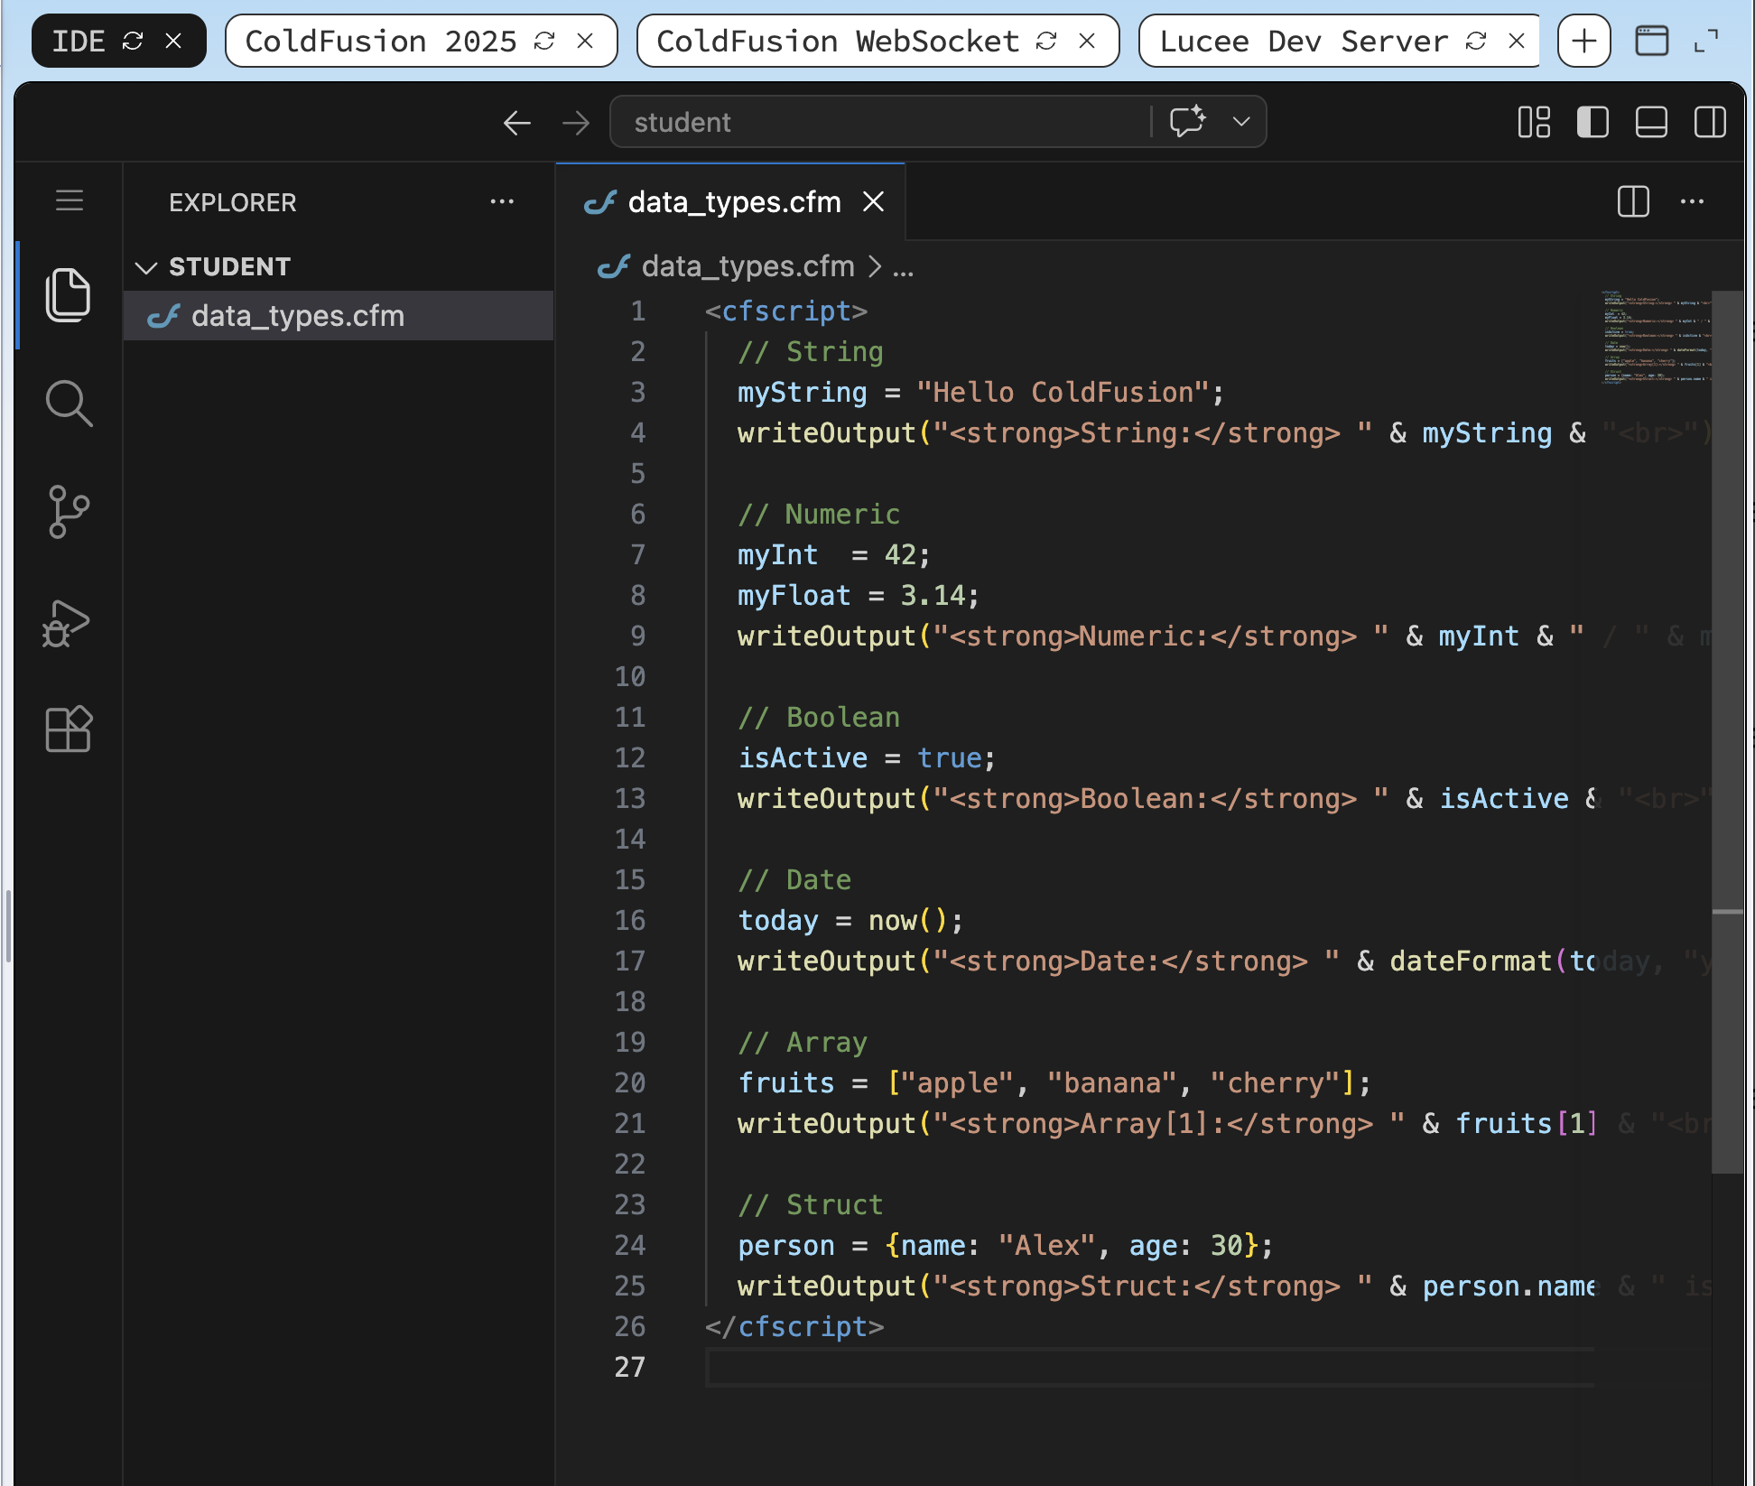Add a new tab with plus button
The height and width of the screenshot is (1486, 1755).
pyautogui.click(x=1584, y=41)
